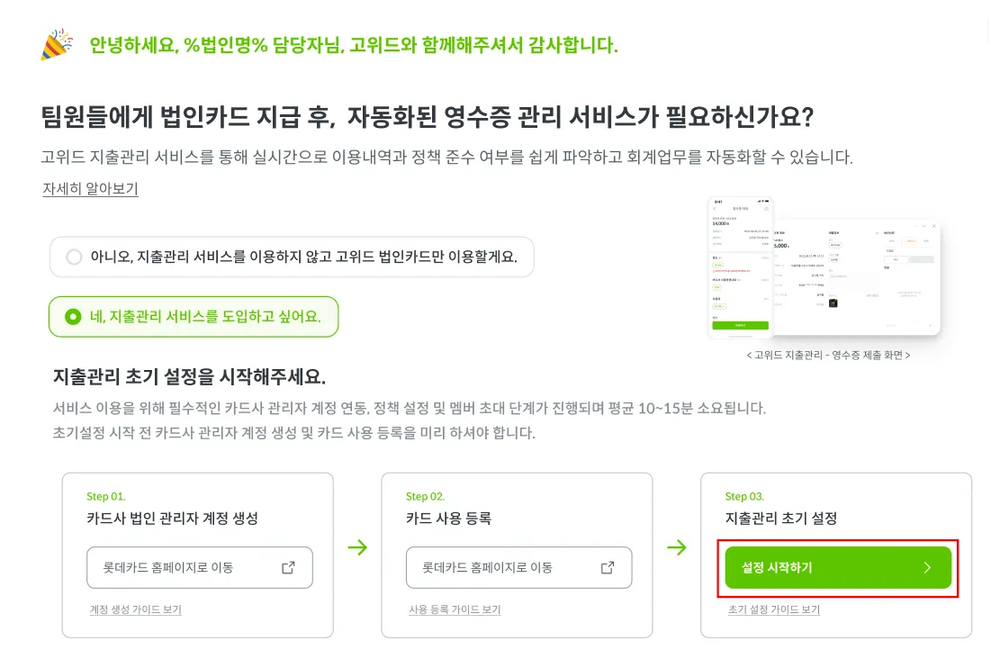
Task: Click the 카드사 법인 관리자 계정 생성 step title
Action: (x=172, y=519)
